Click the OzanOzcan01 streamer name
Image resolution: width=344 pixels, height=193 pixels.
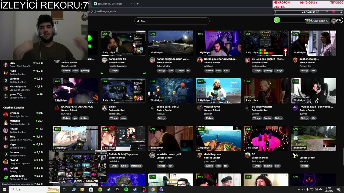pyautogui.click(x=69, y=66)
